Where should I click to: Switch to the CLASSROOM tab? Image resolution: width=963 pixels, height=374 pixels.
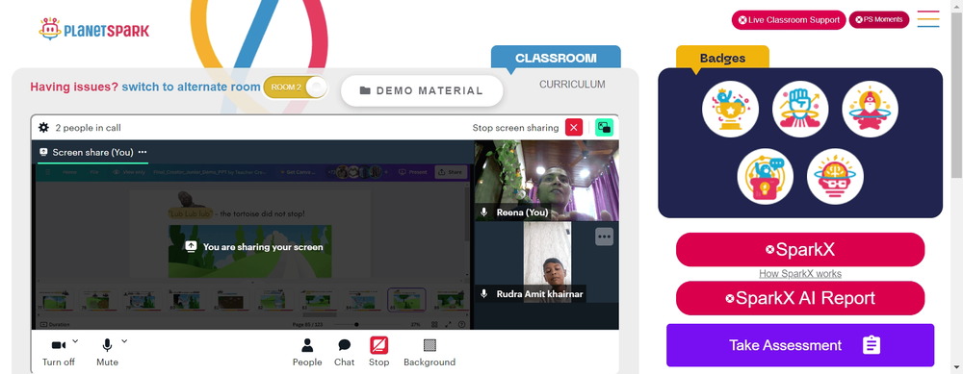[x=556, y=58]
